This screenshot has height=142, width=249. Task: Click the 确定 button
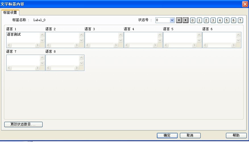(167, 135)
